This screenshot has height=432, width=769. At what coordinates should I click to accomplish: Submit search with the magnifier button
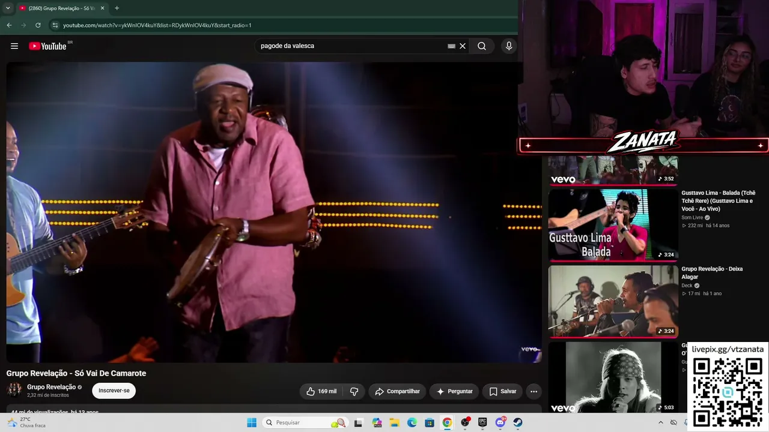[x=482, y=46]
